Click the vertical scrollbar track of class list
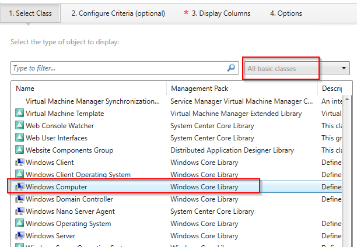 coord(347,173)
